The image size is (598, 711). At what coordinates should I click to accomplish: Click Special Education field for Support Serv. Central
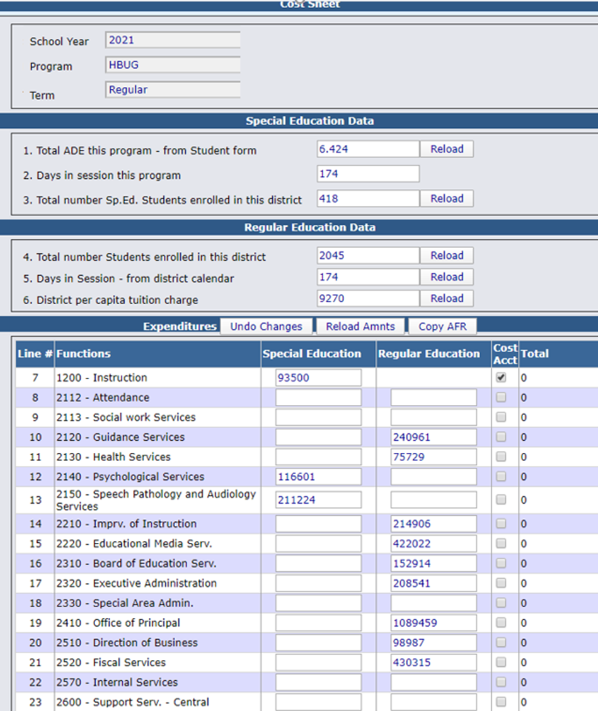[318, 702]
